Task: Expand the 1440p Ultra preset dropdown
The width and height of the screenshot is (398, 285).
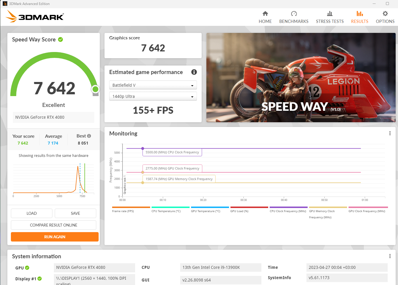Action: (153, 96)
